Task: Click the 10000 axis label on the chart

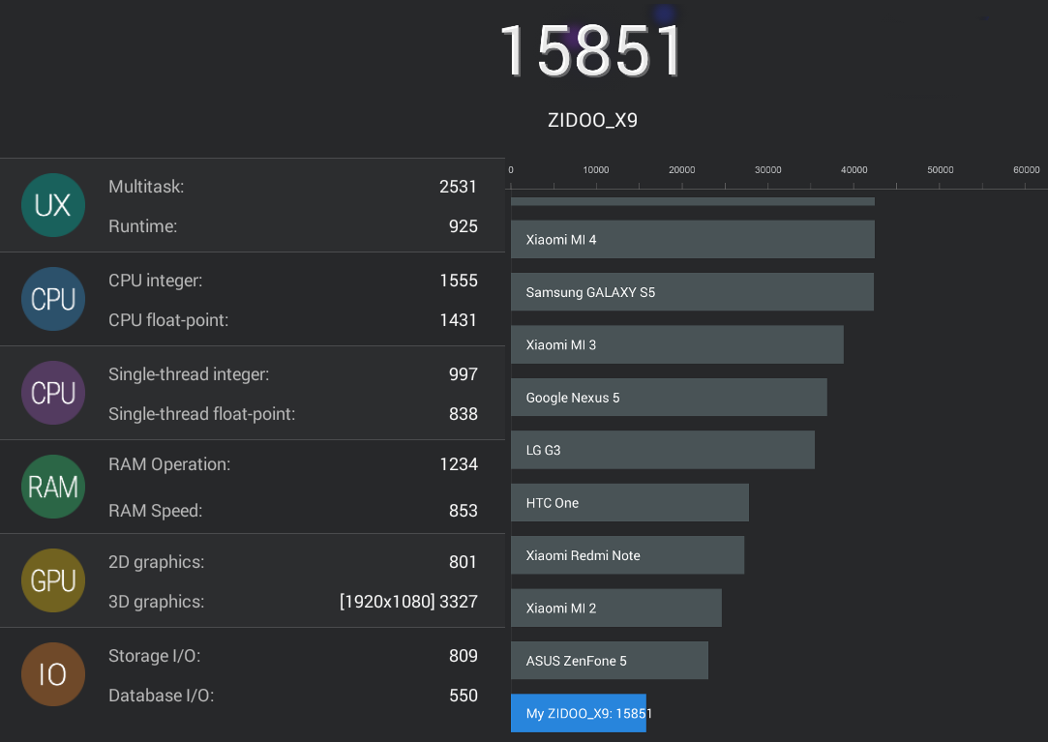Action: pos(596,170)
